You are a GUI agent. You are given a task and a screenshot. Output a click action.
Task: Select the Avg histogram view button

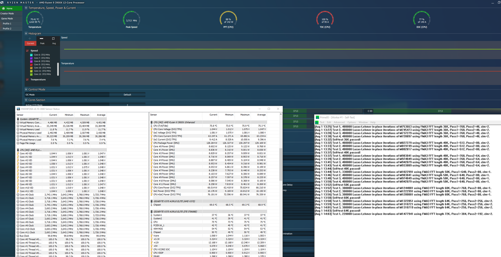pyautogui.click(x=54, y=43)
